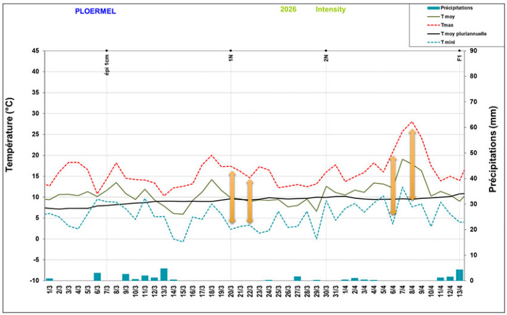Image resolution: width=507 pixels, height=315 pixels.
Task: Select the 1N stage marker
Action: coord(231,57)
